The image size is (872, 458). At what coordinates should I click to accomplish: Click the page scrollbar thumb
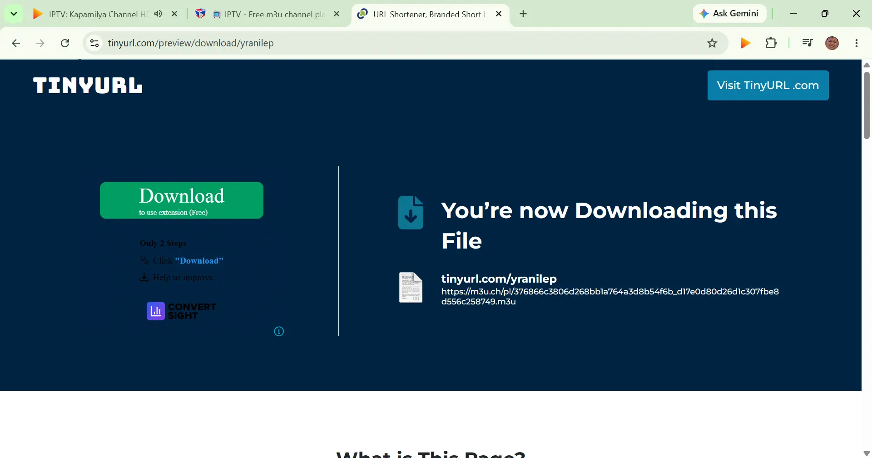pos(867,105)
